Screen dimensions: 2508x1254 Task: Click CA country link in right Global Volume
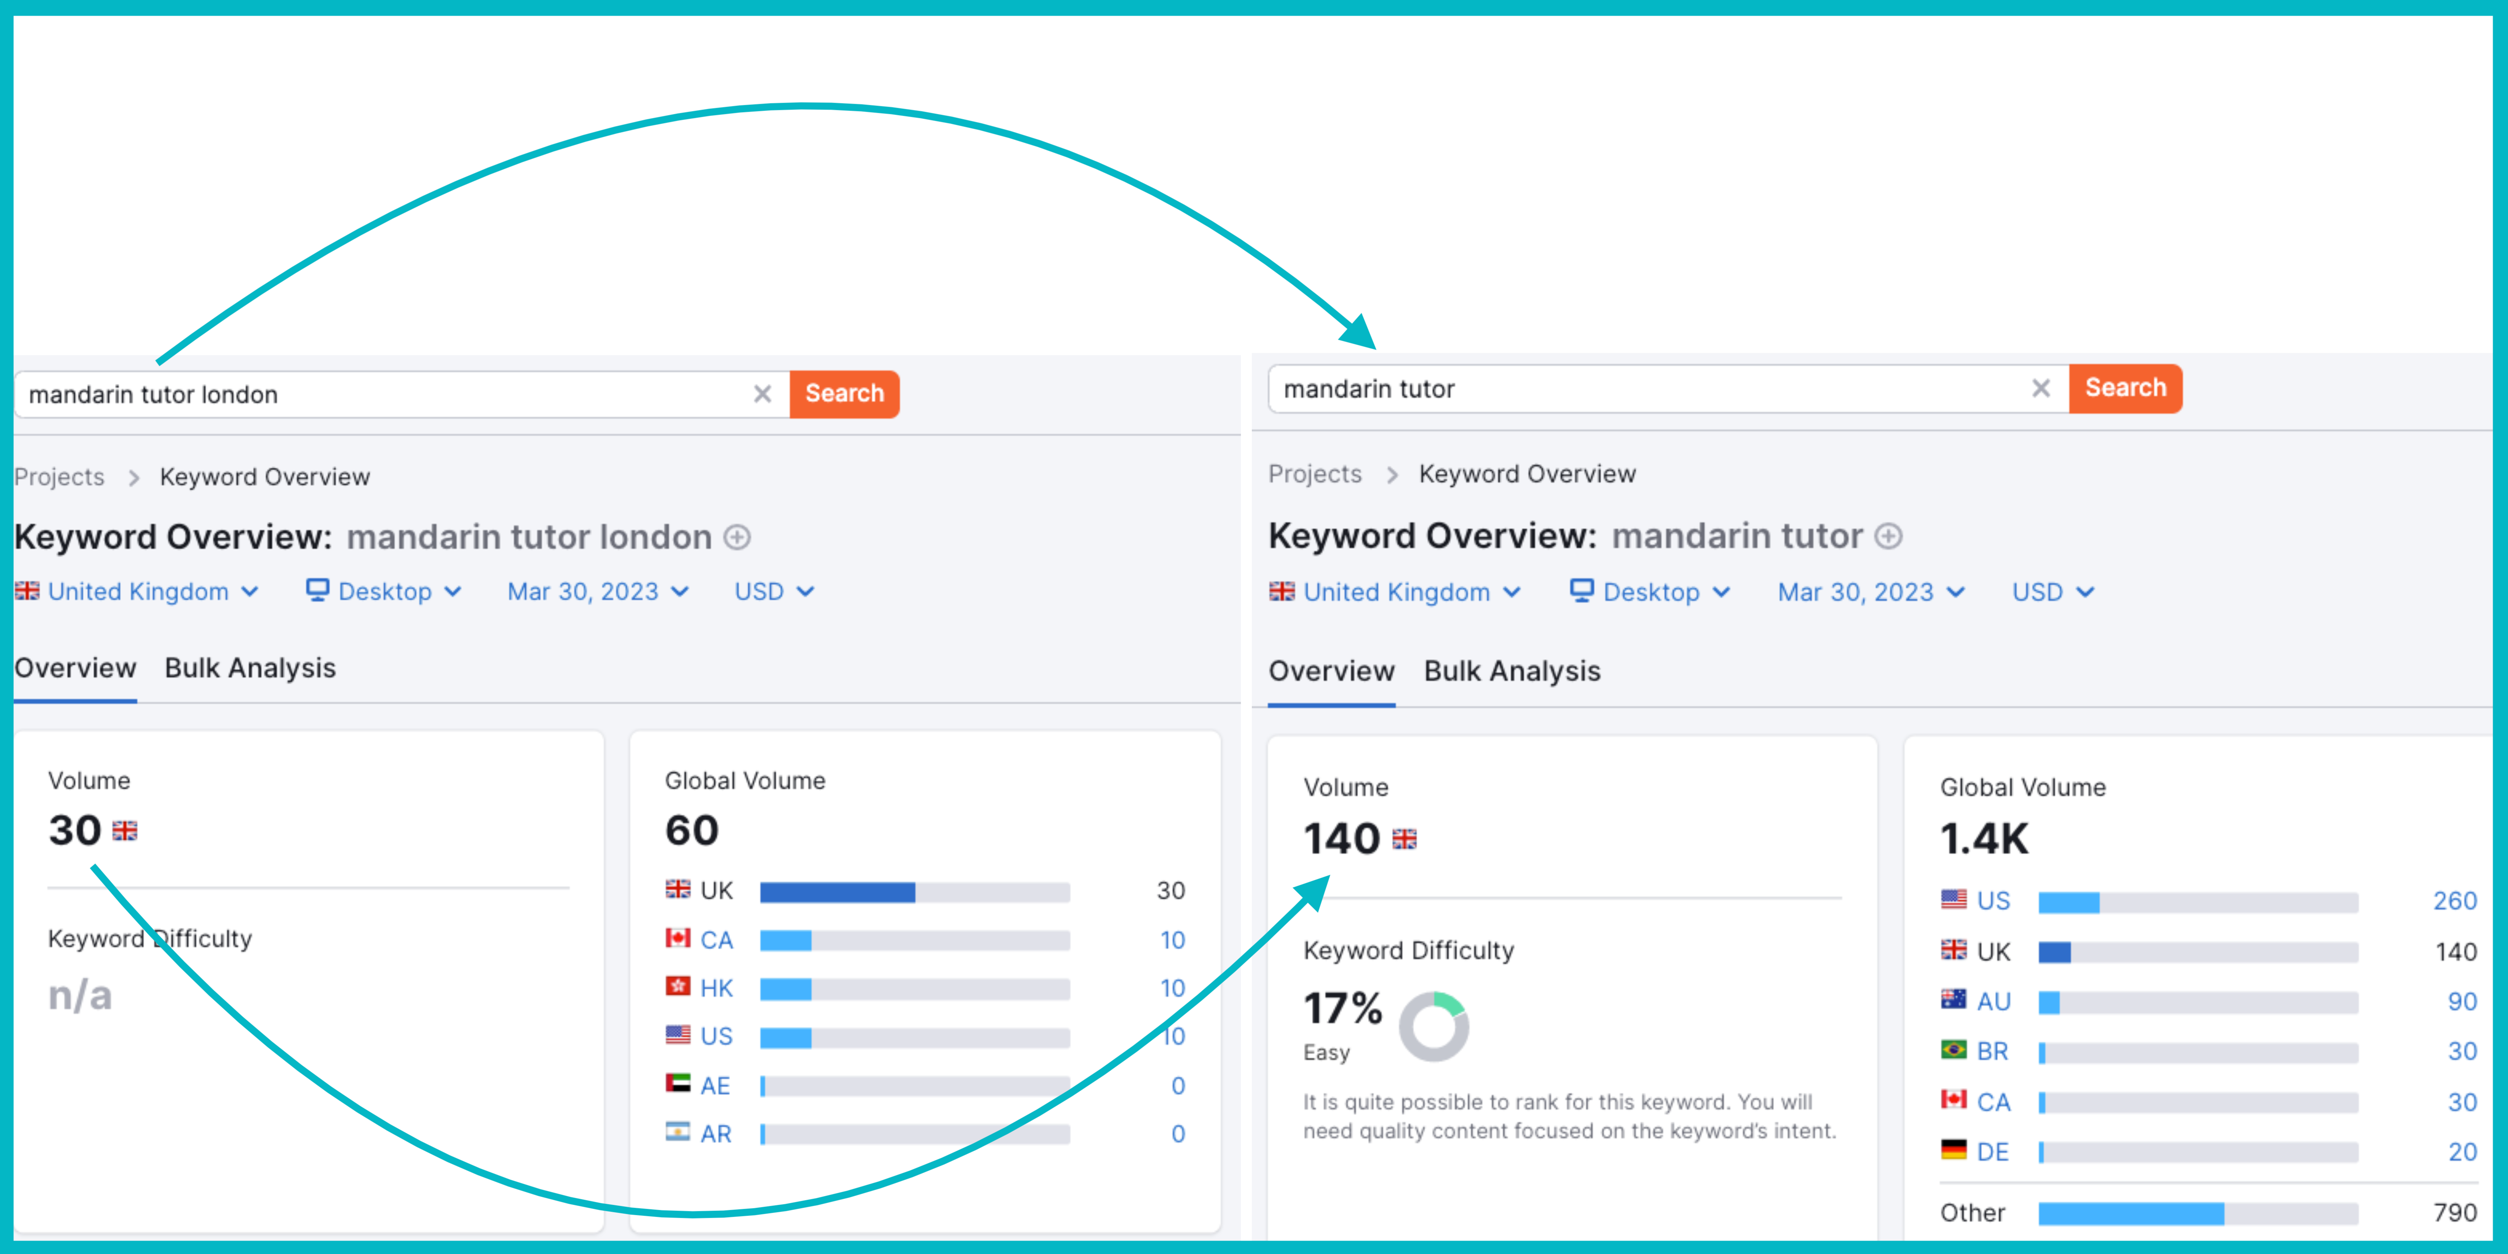[1993, 1102]
